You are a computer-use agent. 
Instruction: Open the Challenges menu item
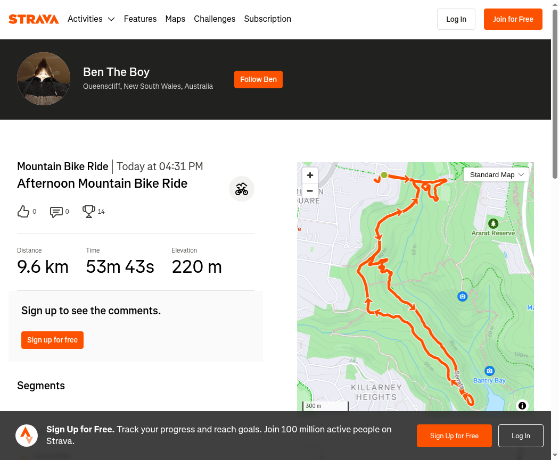215,19
